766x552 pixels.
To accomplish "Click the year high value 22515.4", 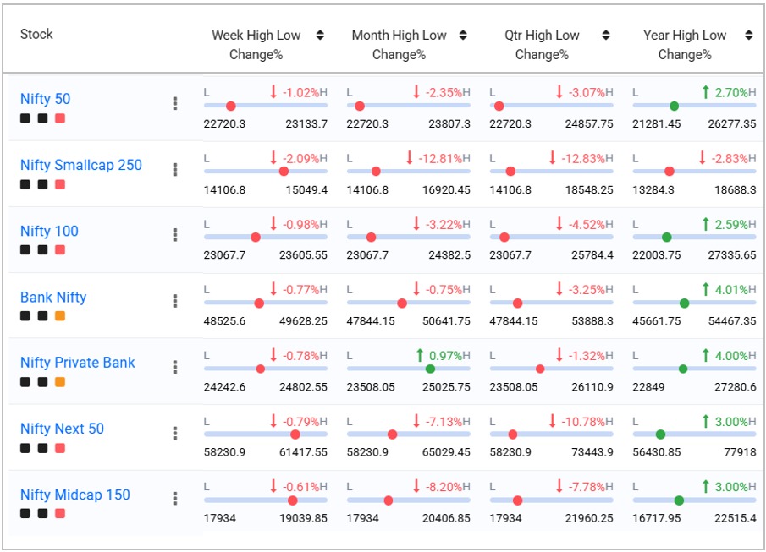I will (x=736, y=518).
